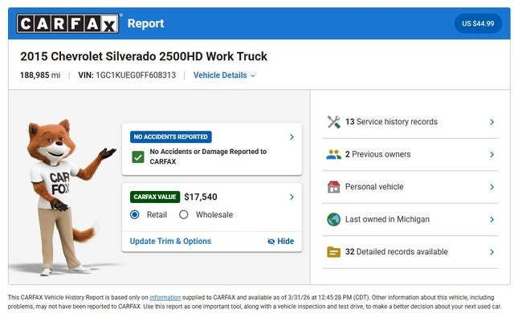Click the VIN number 1GC1KUEG0FF608313
Viewport: 514px width, 313px height.
(136, 75)
